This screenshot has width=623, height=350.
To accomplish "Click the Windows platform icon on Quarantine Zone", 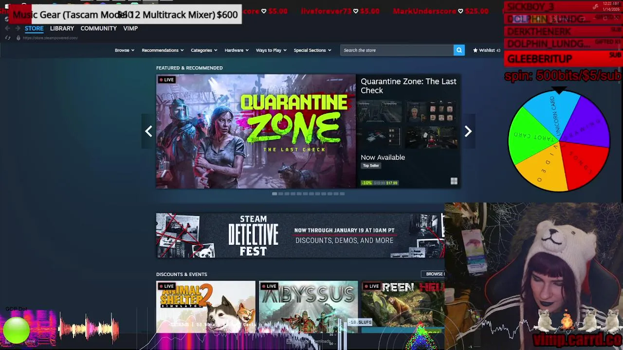I will click(454, 181).
